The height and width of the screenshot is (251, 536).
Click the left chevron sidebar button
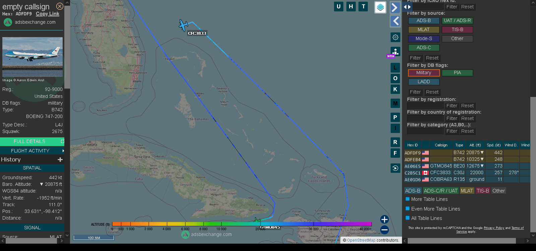pyautogui.click(x=395, y=21)
